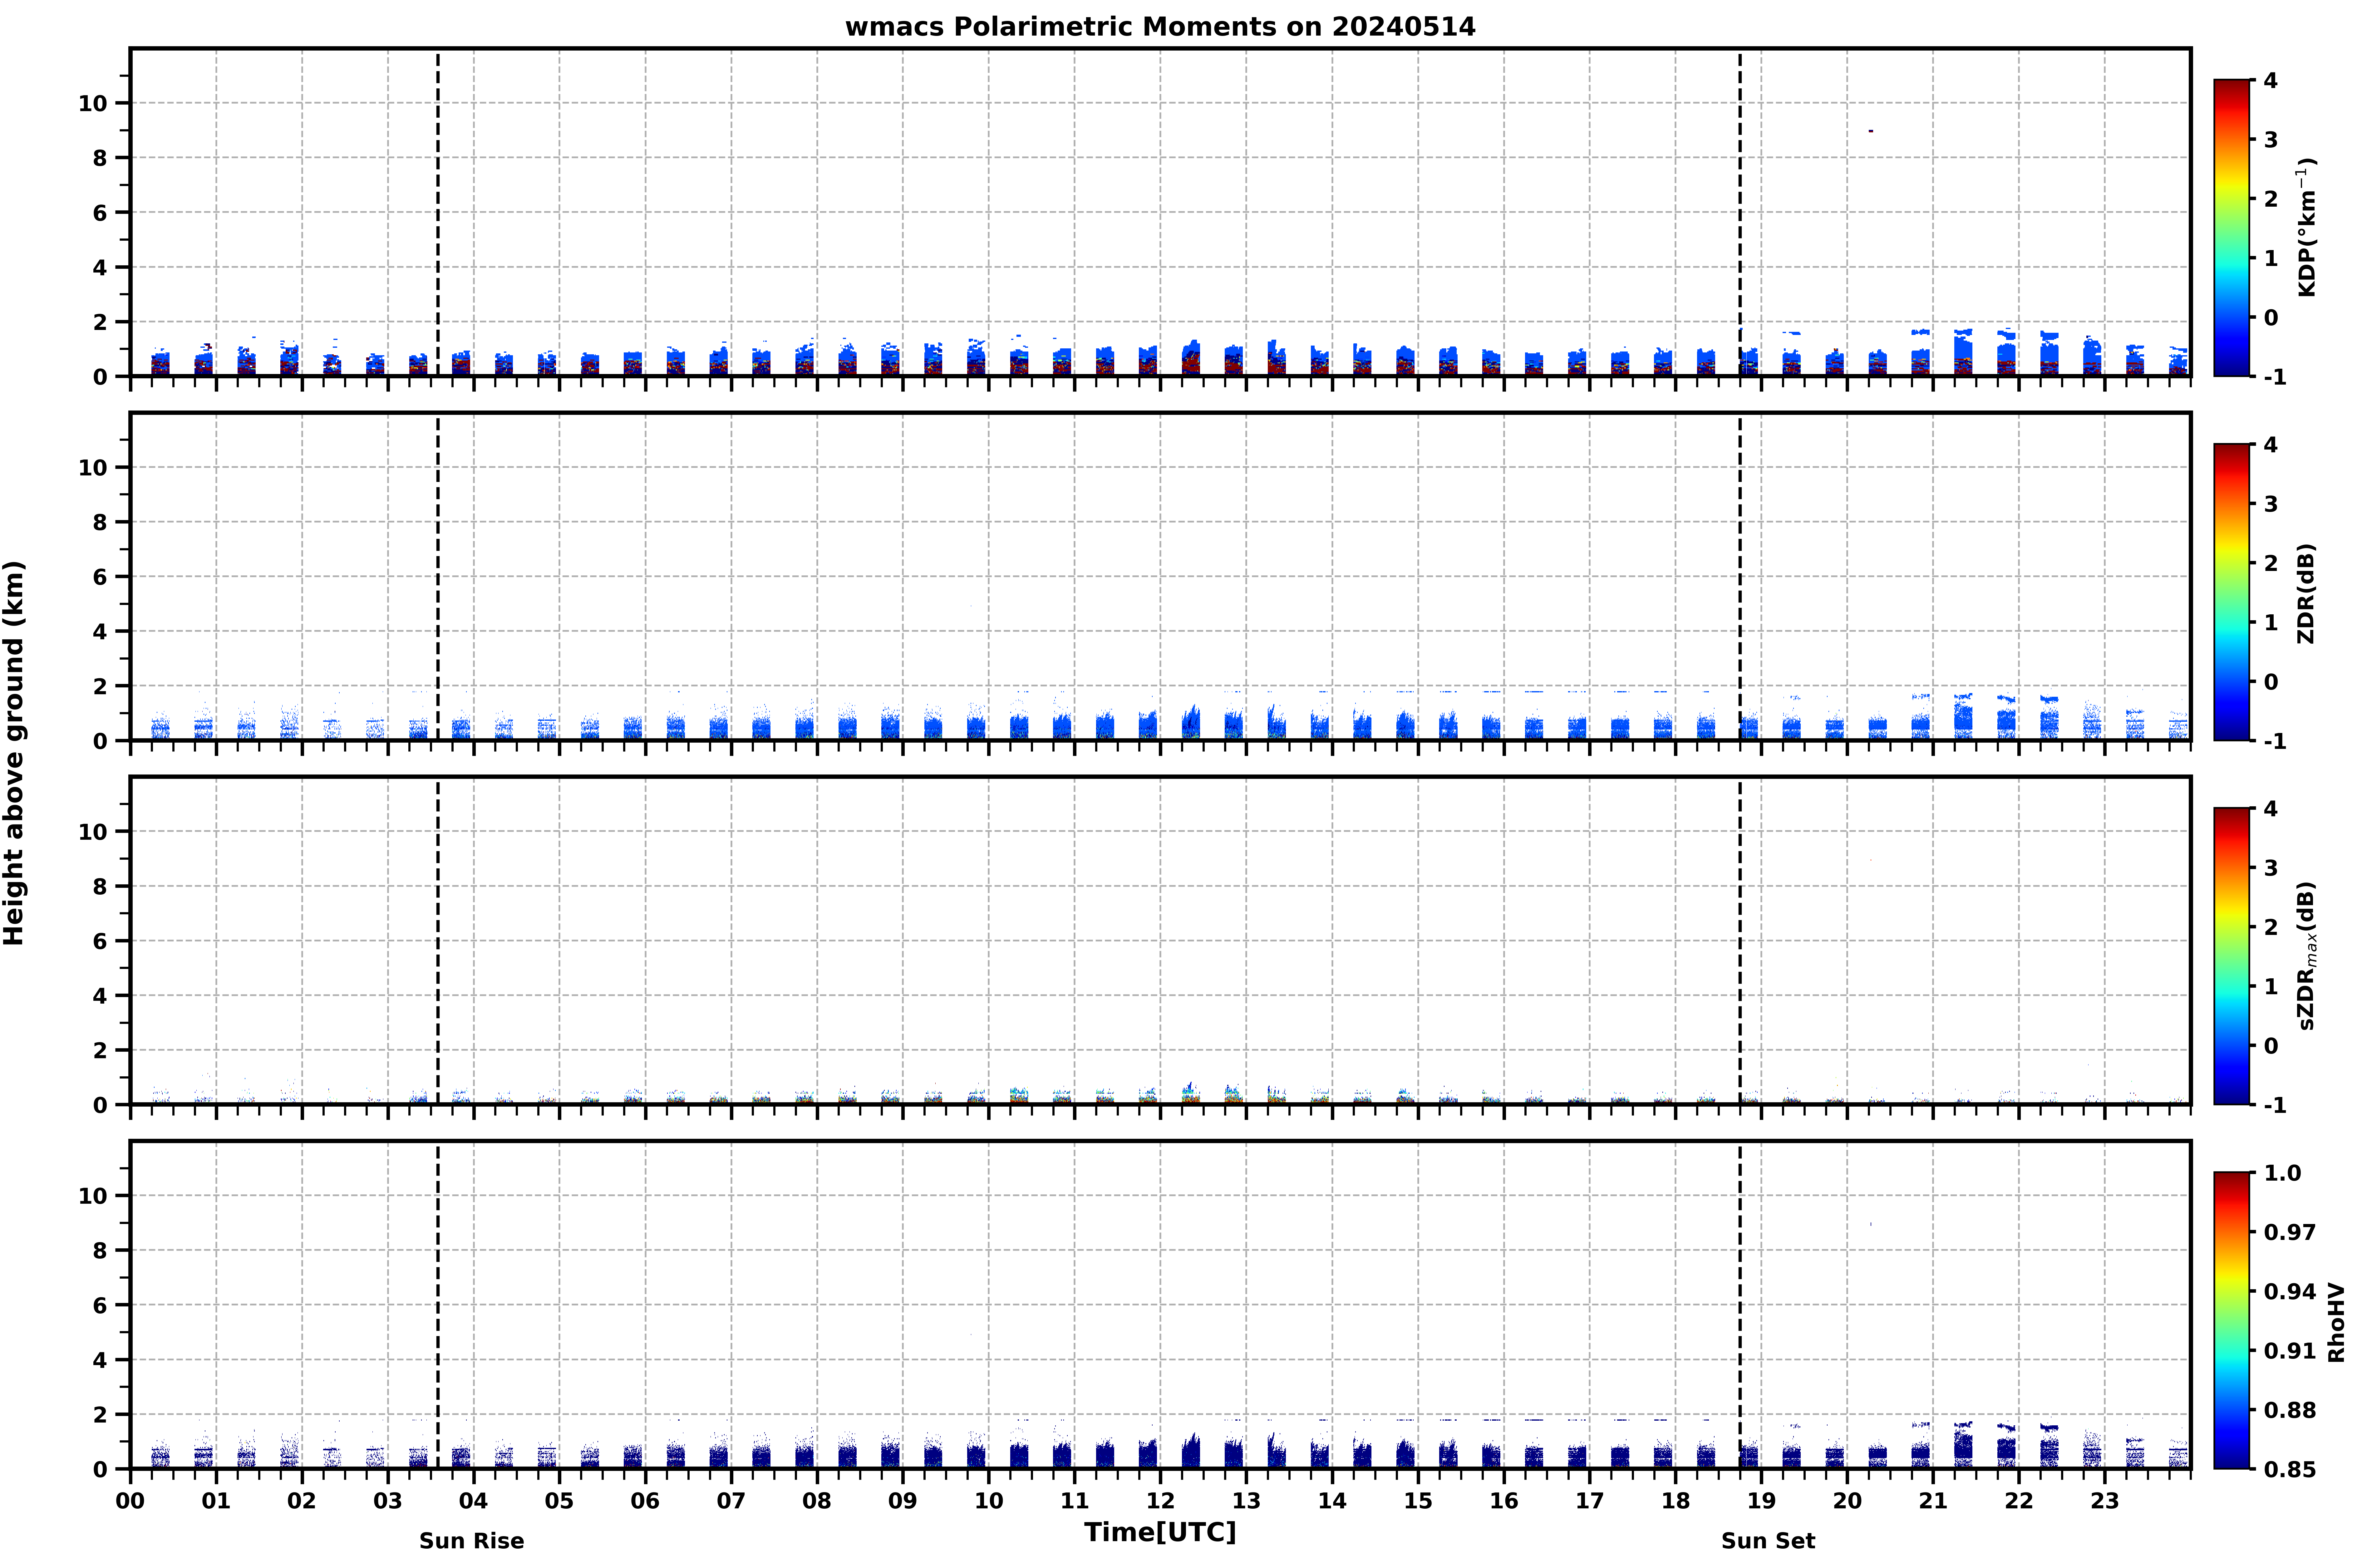The width and height of the screenshot is (2362, 1568).
Task: Click the RhoHV colorbar swatch
Action: 2231,1320
